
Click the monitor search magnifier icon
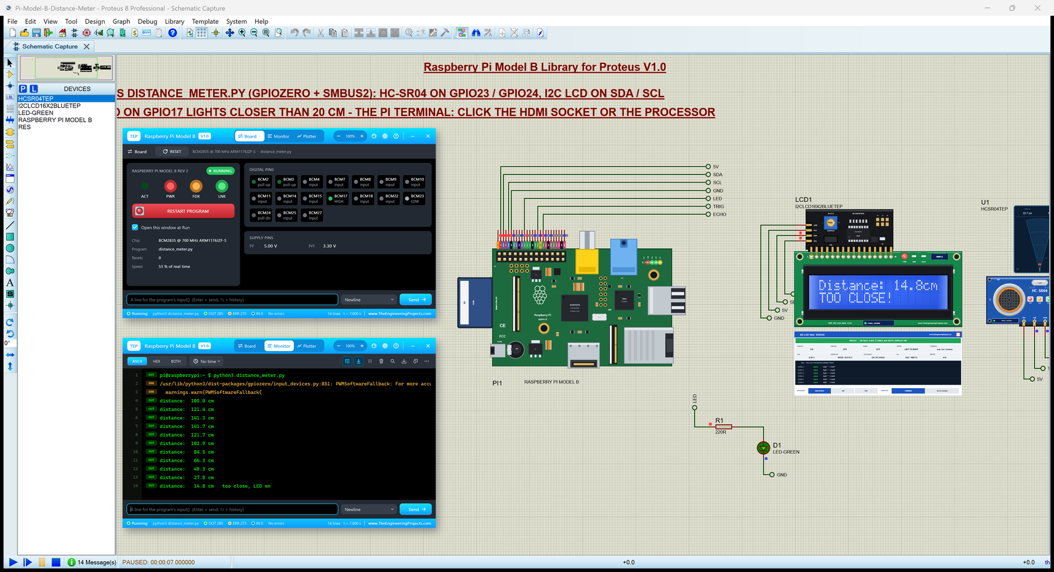pyautogui.click(x=392, y=361)
